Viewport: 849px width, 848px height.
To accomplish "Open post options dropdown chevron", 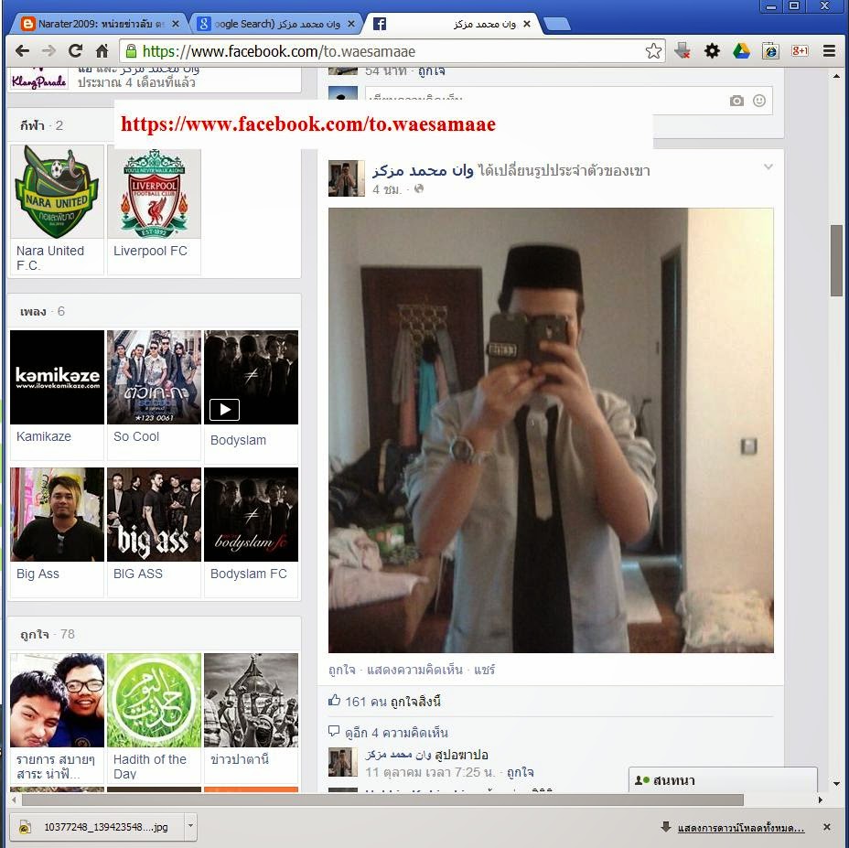I will click(768, 166).
